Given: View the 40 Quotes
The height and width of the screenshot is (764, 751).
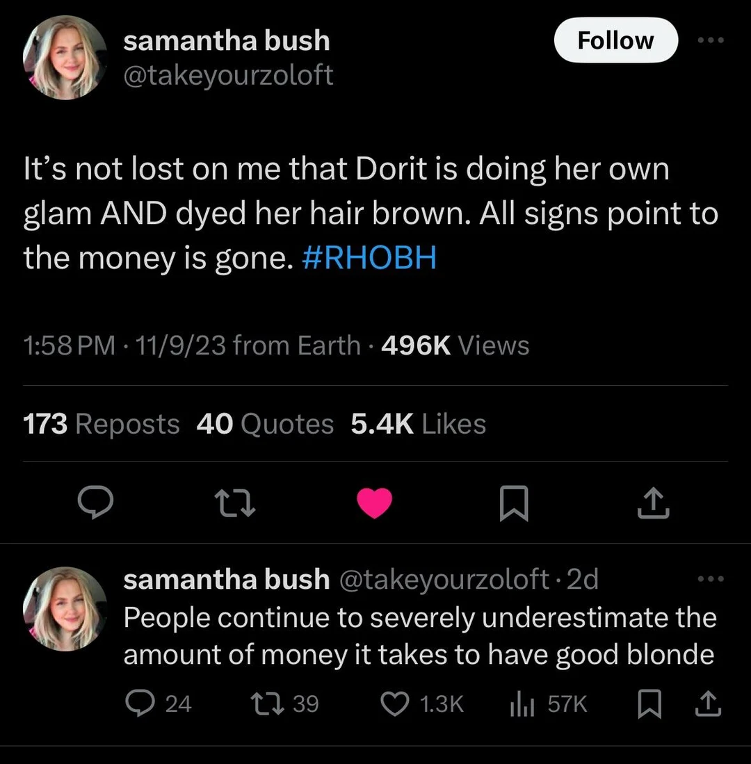Looking at the screenshot, I should tap(265, 423).
